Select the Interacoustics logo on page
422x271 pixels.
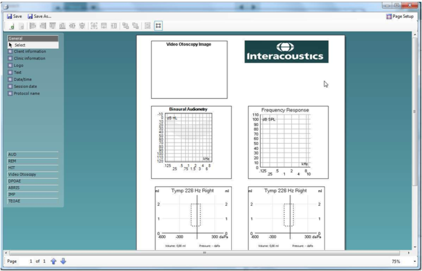click(x=287, y=52)
